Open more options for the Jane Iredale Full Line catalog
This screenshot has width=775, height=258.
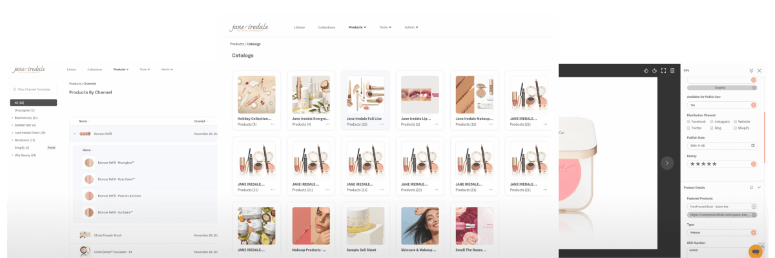[382, 124]
